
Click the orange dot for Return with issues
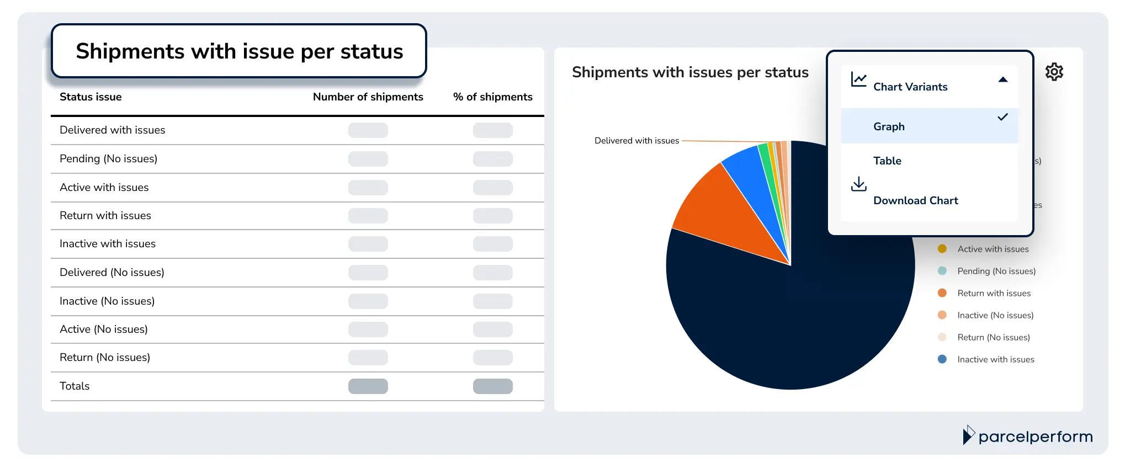(942, 293)
